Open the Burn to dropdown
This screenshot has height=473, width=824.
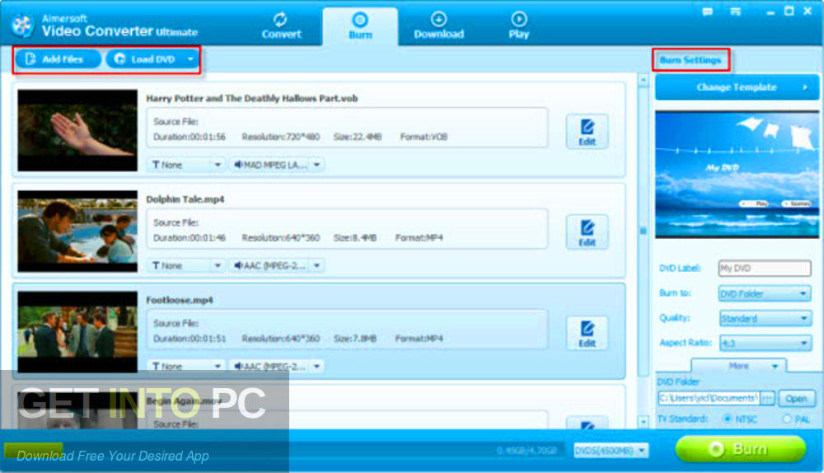coord(765,293)
